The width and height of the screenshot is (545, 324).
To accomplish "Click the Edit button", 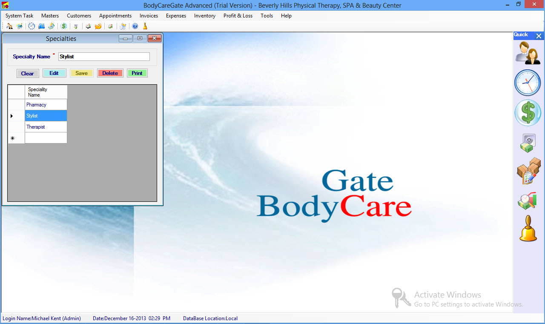I will 54,73.
